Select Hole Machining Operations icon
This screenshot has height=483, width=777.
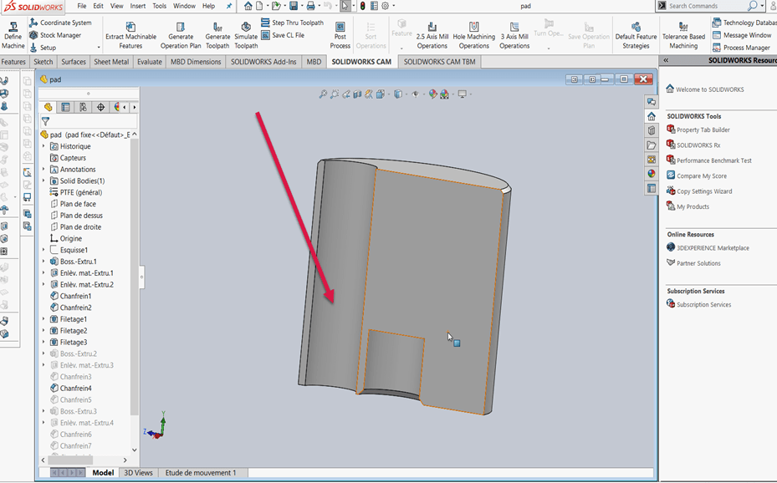474,27
